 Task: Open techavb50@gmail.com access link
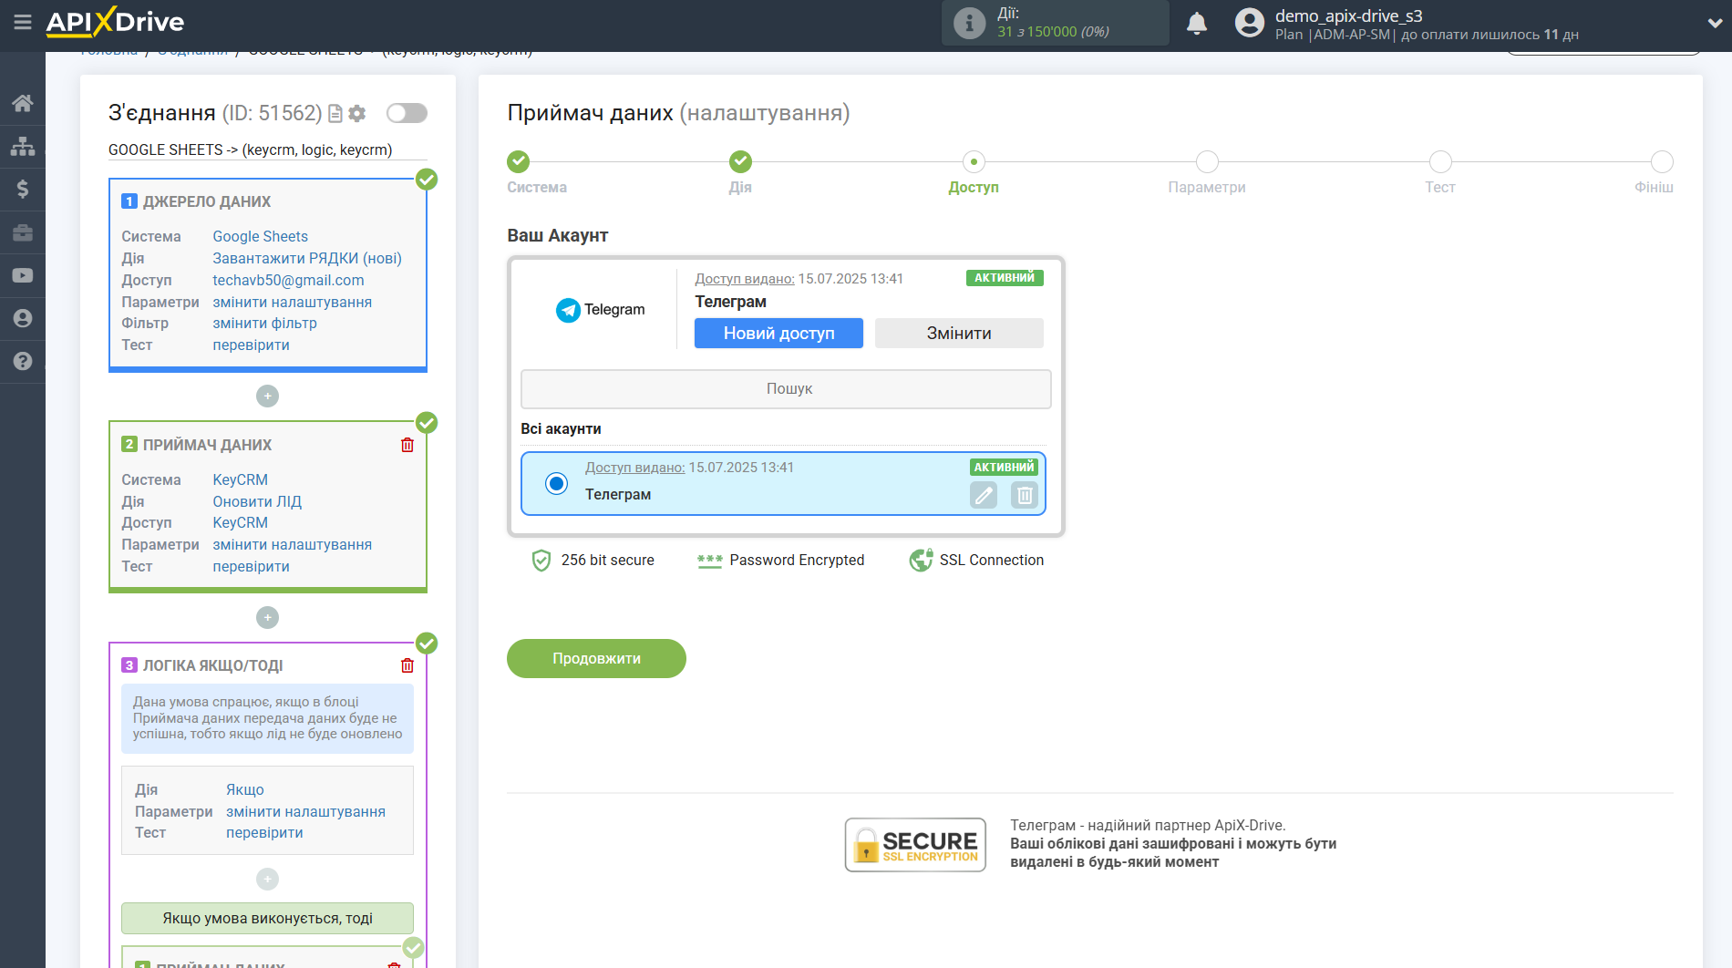click(288, 280)
